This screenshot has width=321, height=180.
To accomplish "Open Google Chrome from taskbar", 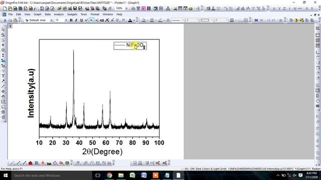I will tap(109, 175).
